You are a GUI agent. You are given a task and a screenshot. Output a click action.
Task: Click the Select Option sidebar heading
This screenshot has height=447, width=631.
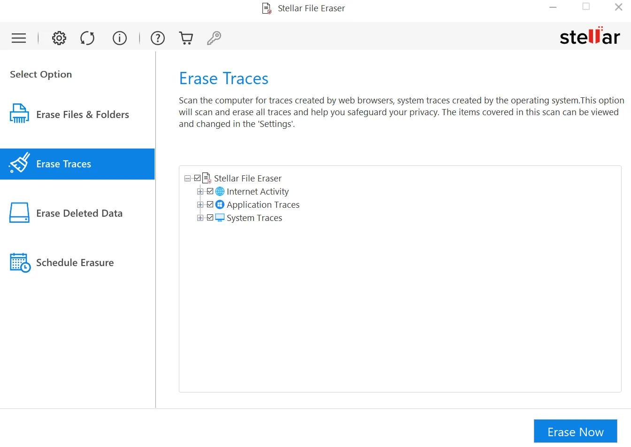[x=41, y=74]
